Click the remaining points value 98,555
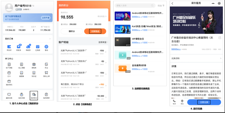The height and width of the screenshot is (113, 225). 67,17
